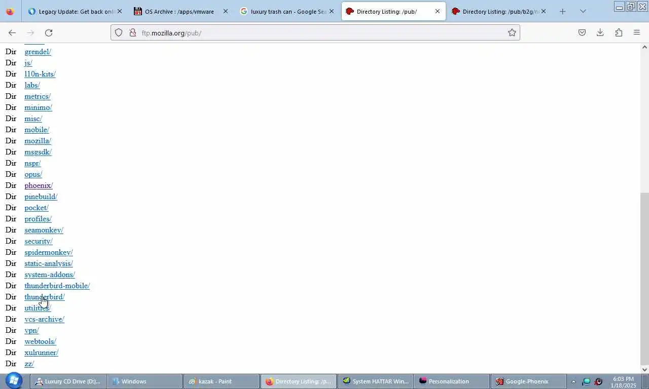Screen dimensions: 649x389
Task: Open the Windows Start orb
Action: [14, 381]
